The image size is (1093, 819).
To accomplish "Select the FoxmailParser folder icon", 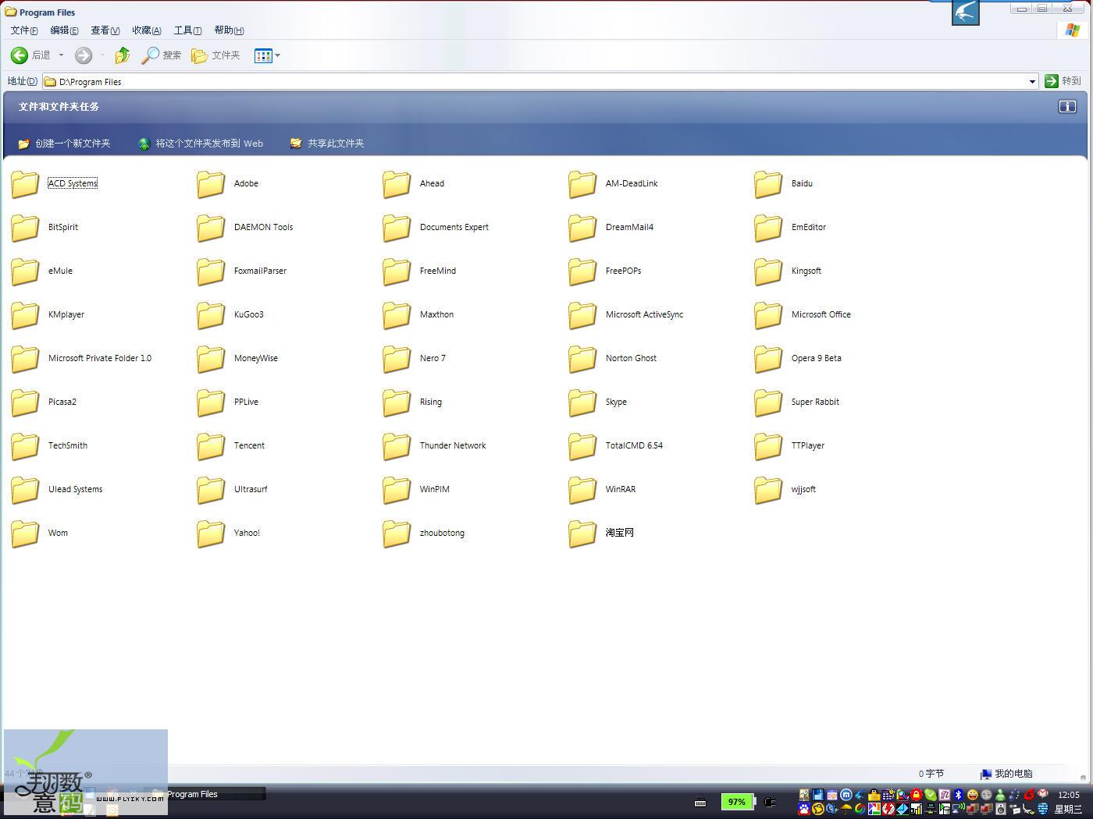I will [211, 271].
